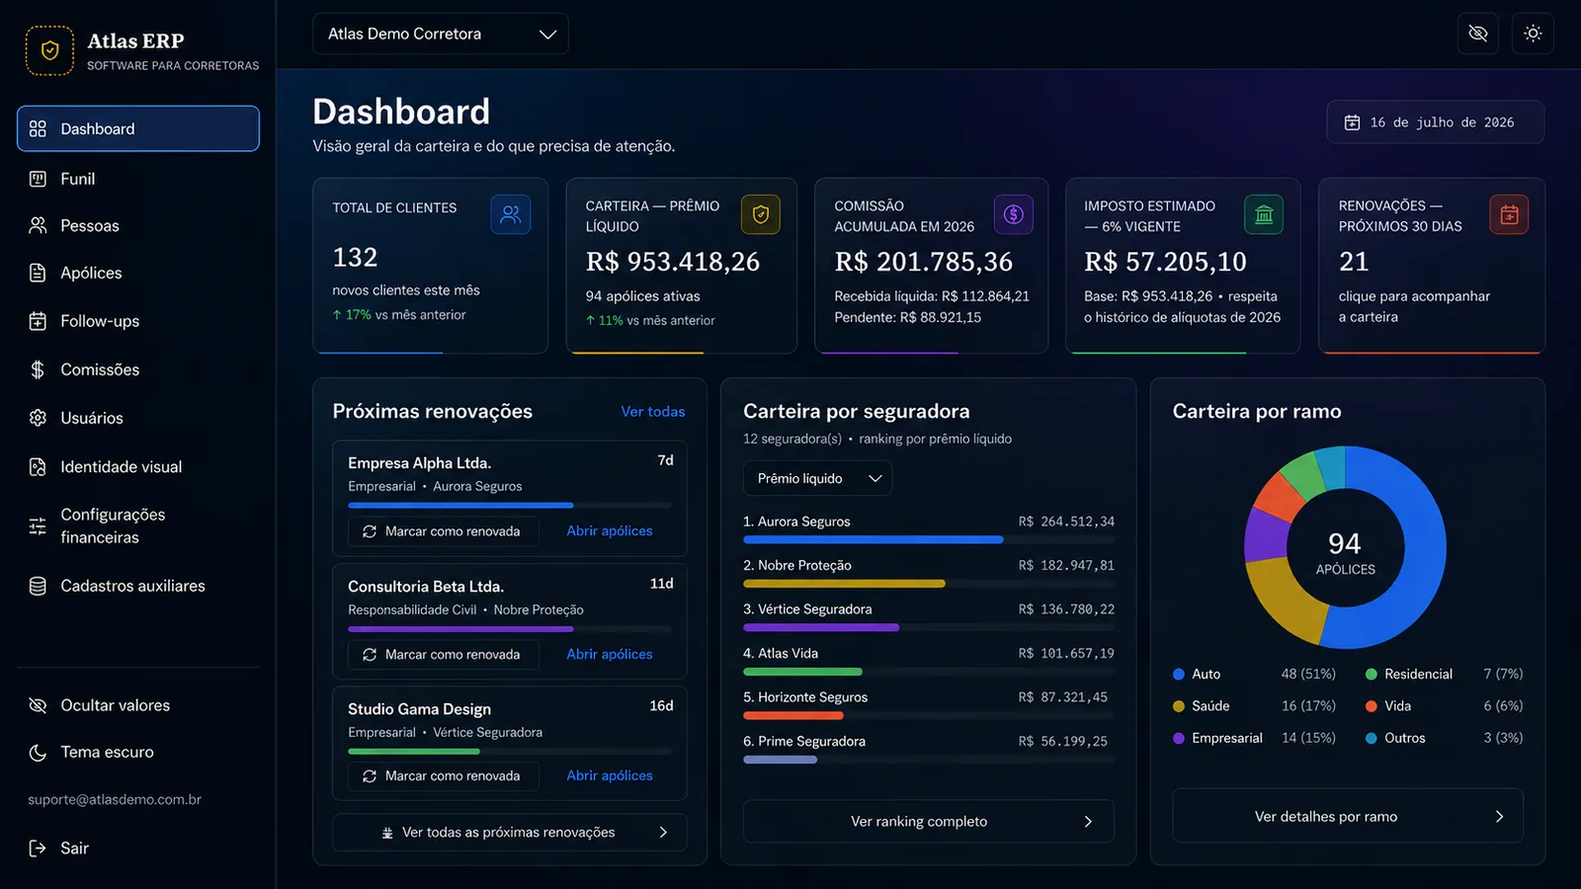Click the chevron on Ver ranking completo
The width and height of the screenshot is (1581, 889).
pyautogui.click(x=1088, y=822)
